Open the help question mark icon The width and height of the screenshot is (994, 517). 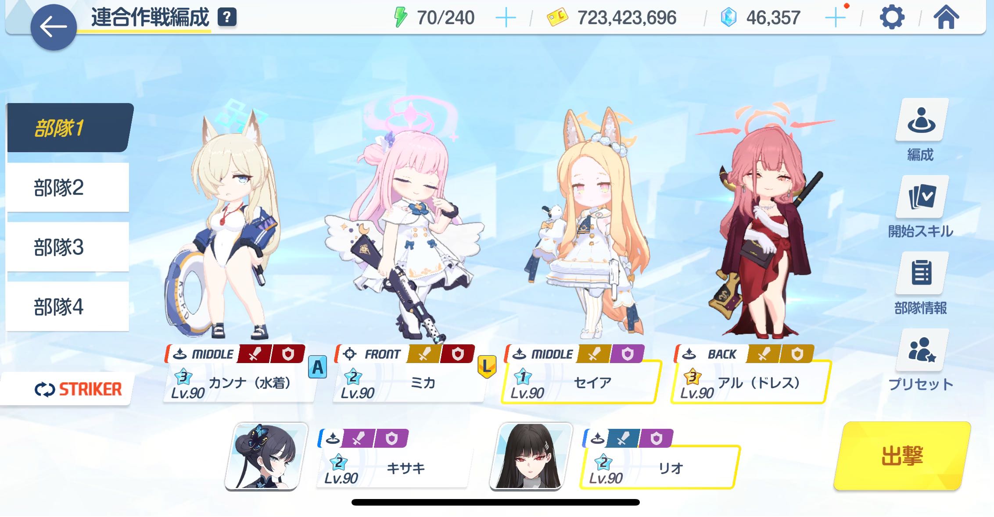pyautogui.click(x=227, y=18)
